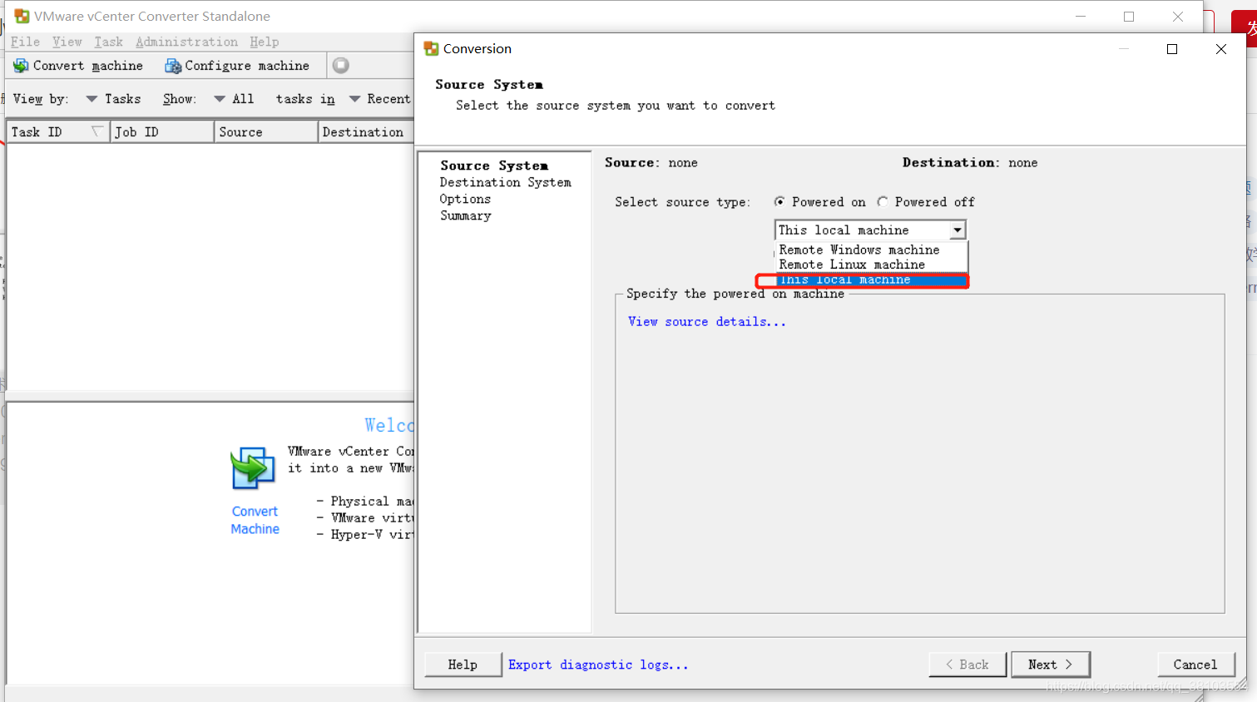
Task: Click the Next button
Action: [1050, 665]
